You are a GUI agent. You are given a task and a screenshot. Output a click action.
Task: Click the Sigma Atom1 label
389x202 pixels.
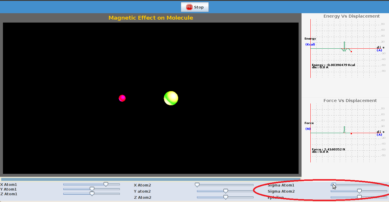[281, 185]
